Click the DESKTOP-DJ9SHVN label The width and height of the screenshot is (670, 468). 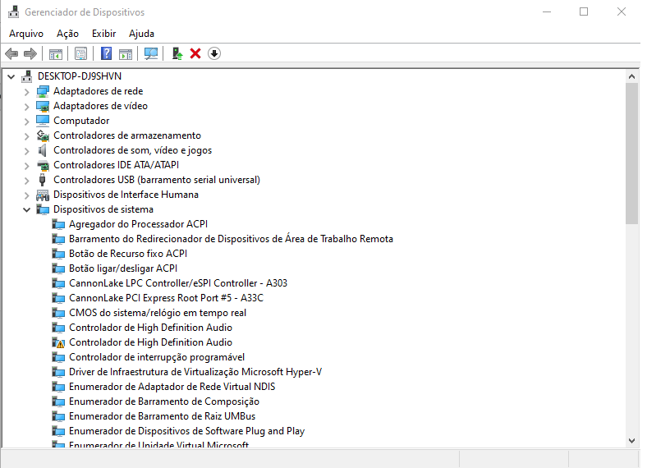coord(80,76)
